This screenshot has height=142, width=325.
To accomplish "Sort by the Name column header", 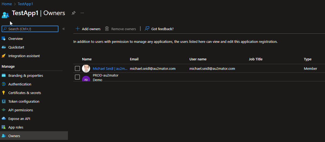I will [x=87, y=59].
